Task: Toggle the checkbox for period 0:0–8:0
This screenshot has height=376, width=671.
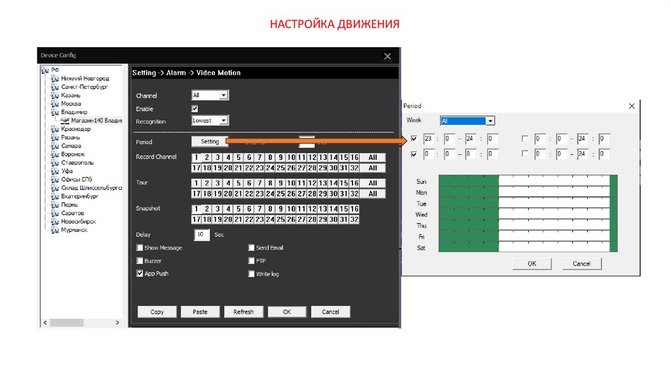Action: (414, 154)
